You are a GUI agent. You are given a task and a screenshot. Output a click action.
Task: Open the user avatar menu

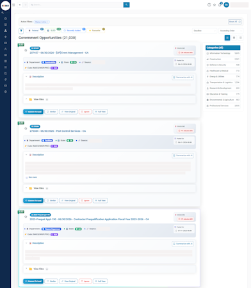coord(226,4)
